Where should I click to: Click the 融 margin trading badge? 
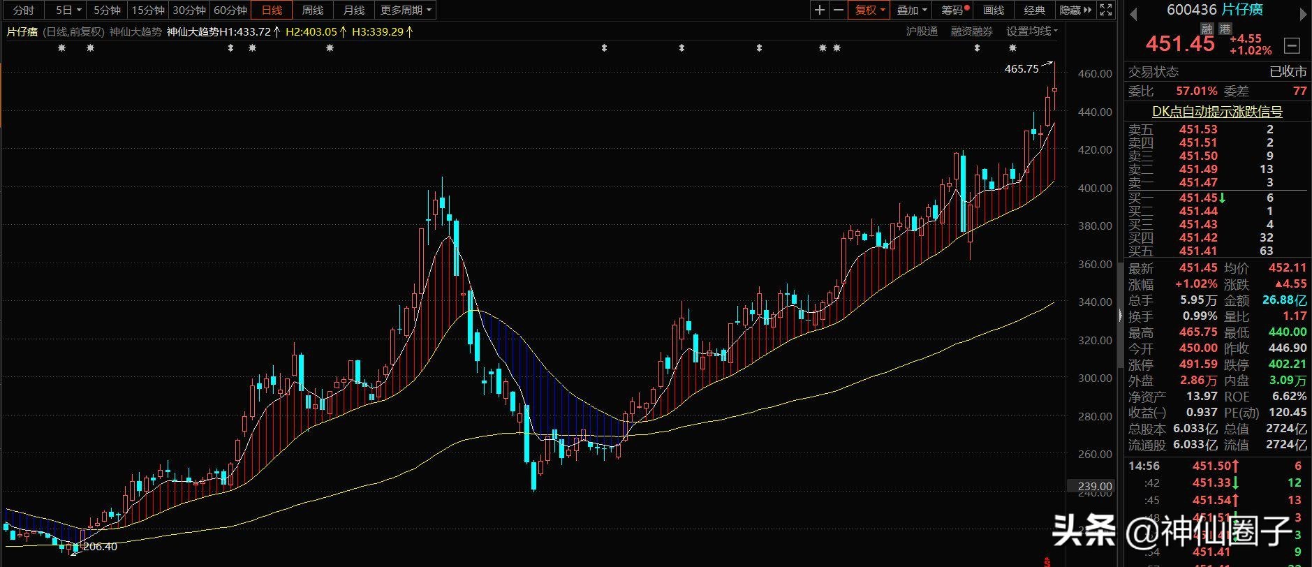(x=1207, y=29)
